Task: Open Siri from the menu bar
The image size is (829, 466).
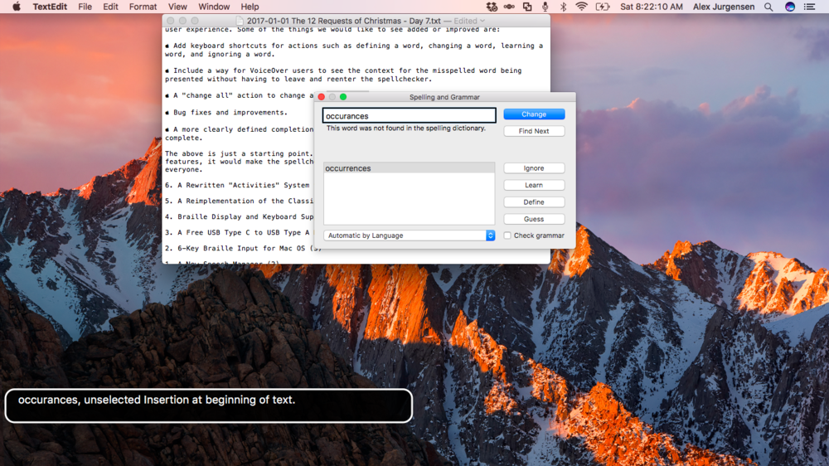Action: (x=789, y=7)
